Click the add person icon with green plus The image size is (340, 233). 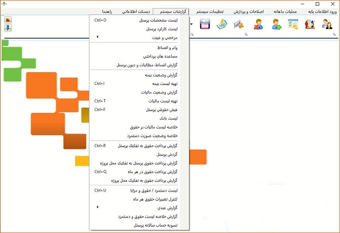click(x=277, y=24)
